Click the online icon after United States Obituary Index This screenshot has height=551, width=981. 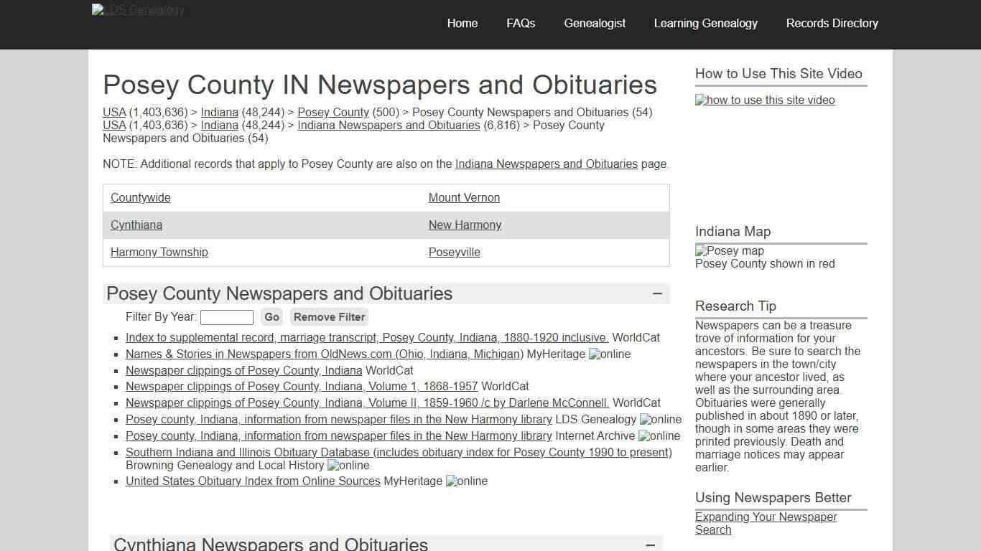pyautogui.click(x=466, y=481)
